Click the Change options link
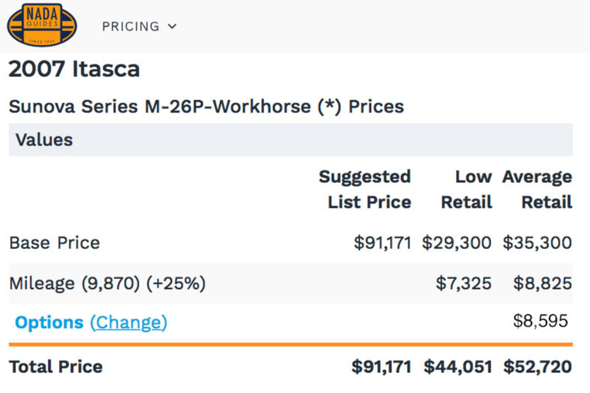The height and width of the screenshot is (393, 590). click(x=128, y=322)
